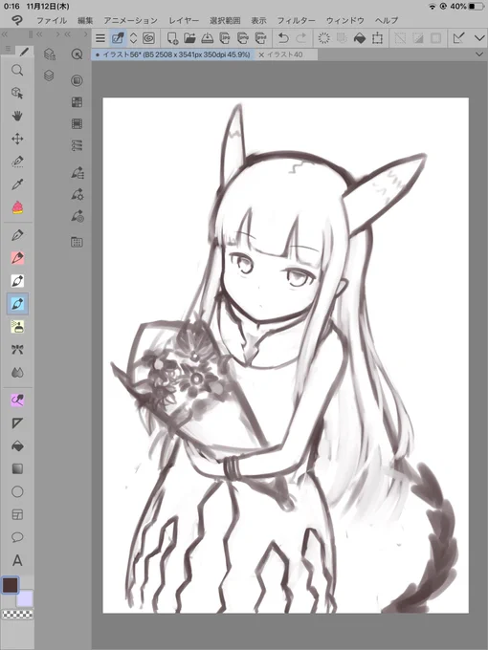Collapse the left palette dock with double-chevron
The image size is (488, 650).
tap(5, 34)
